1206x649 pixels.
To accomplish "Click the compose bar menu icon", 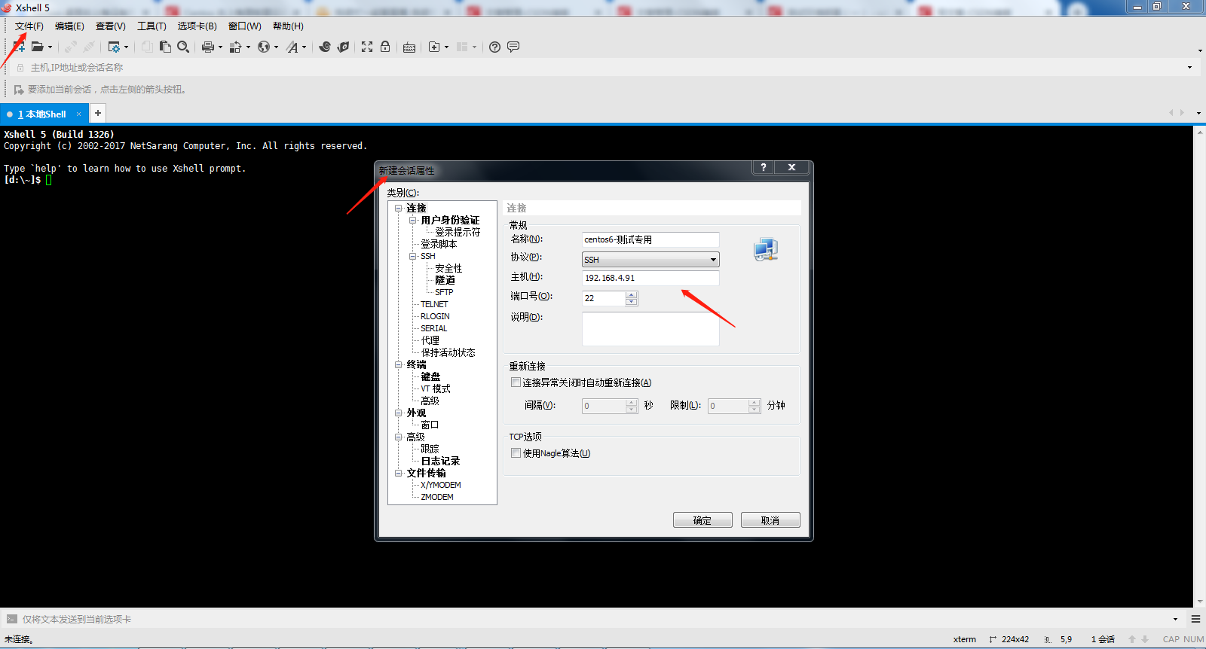I will click(1195, 619).
